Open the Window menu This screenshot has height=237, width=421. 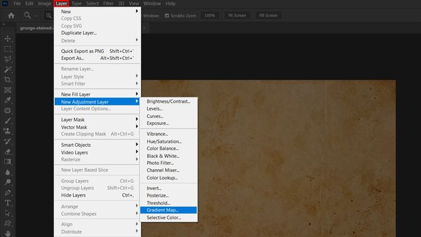click(x=152, y=4)
